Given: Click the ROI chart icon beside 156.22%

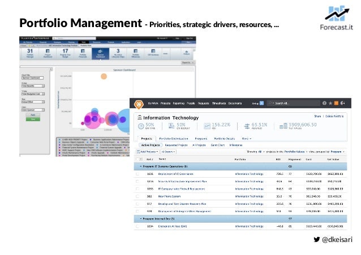Looking at the screenshot, I should coord(207,126).
